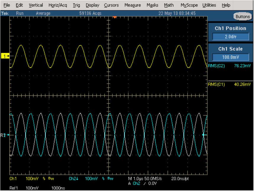Viewport: 254px width, 191px height.
Task: Open the Cursors menu
Action: point(111,5)
